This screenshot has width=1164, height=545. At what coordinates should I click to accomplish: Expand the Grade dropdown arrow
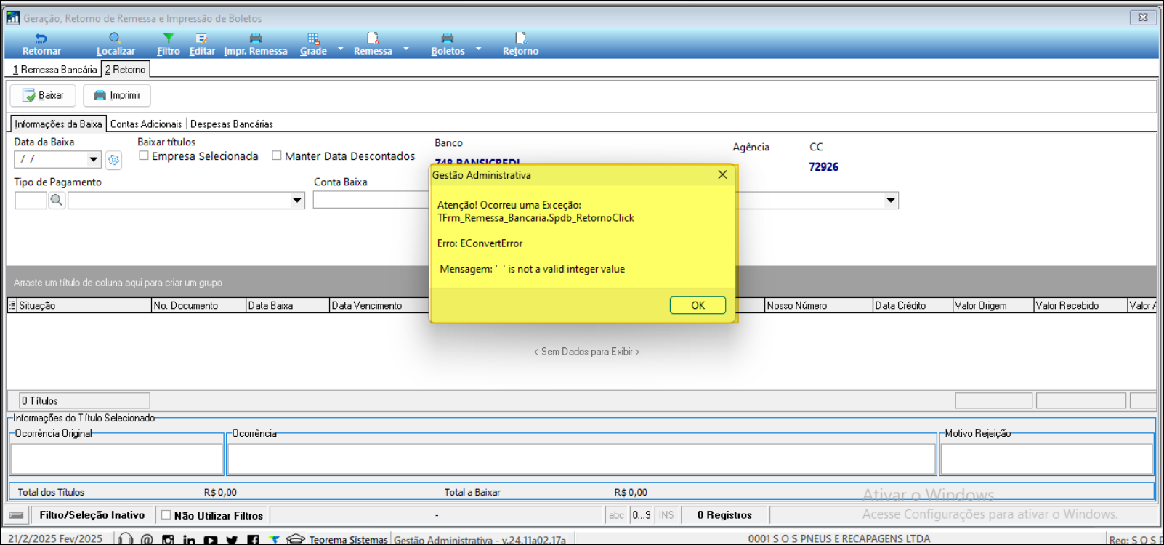click(340, 49)
